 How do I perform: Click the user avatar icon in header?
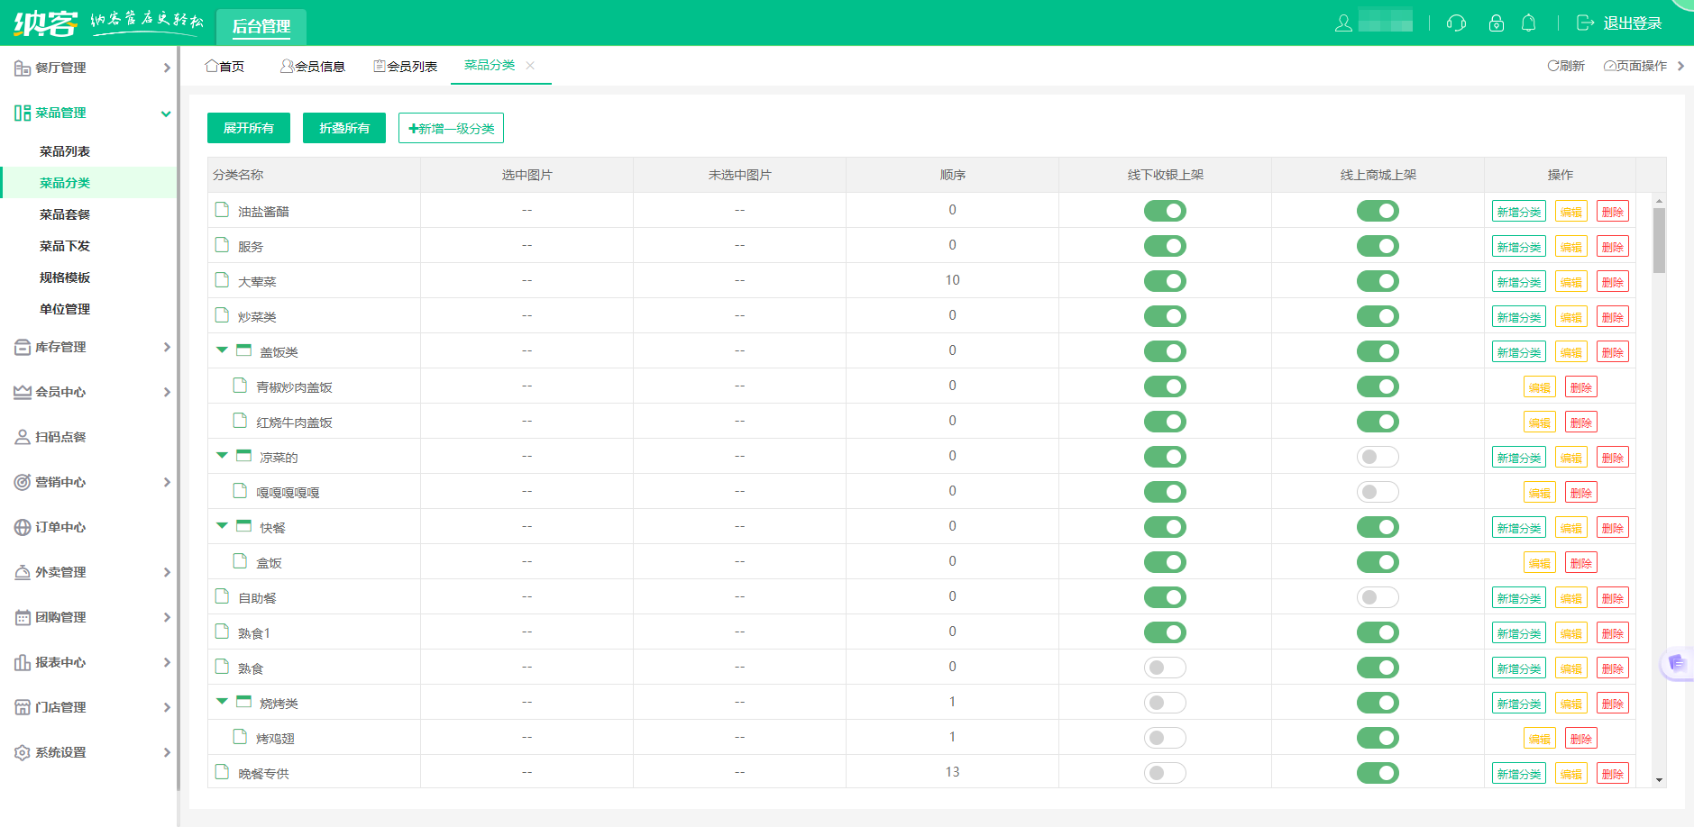coord(1343,23)
